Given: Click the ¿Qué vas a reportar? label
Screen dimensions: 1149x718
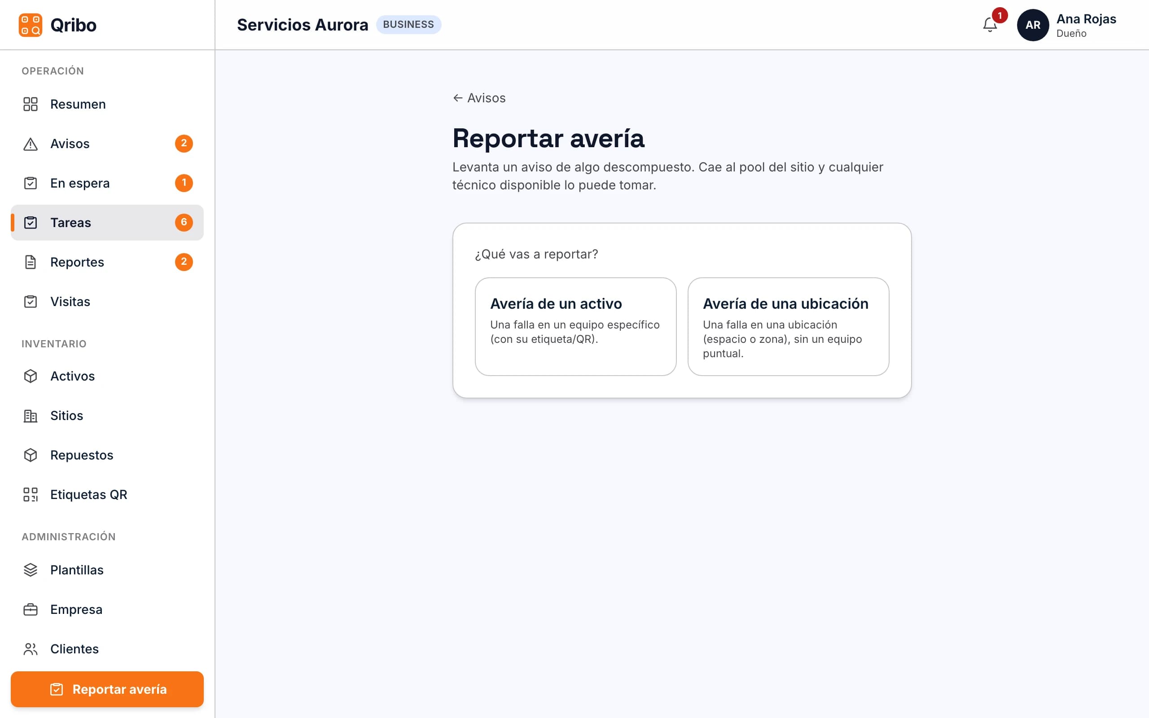Looking at the screenshot, I should (536, 254).
